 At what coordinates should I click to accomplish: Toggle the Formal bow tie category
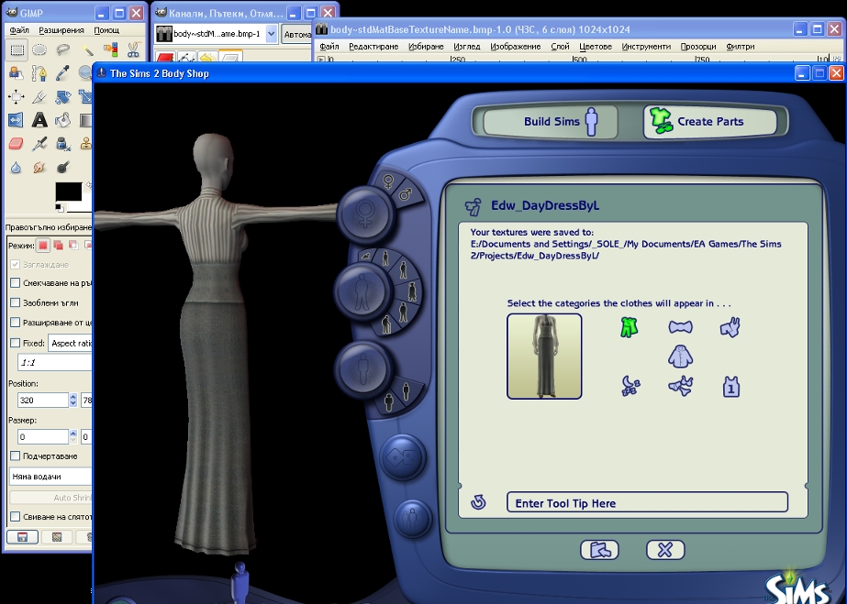point(680,327)
